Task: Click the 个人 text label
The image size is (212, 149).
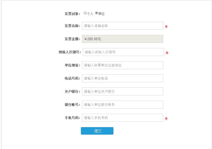Action: pyautogui.click(x=90, y=14)
